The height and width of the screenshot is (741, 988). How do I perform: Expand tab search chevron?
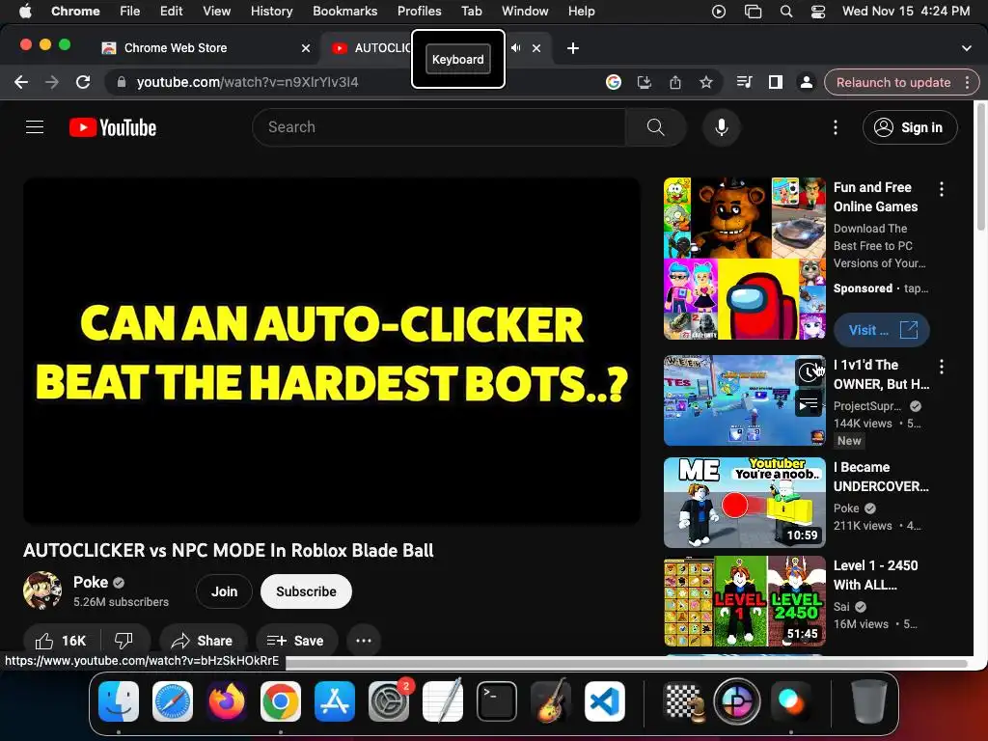[x=967, y=48]
